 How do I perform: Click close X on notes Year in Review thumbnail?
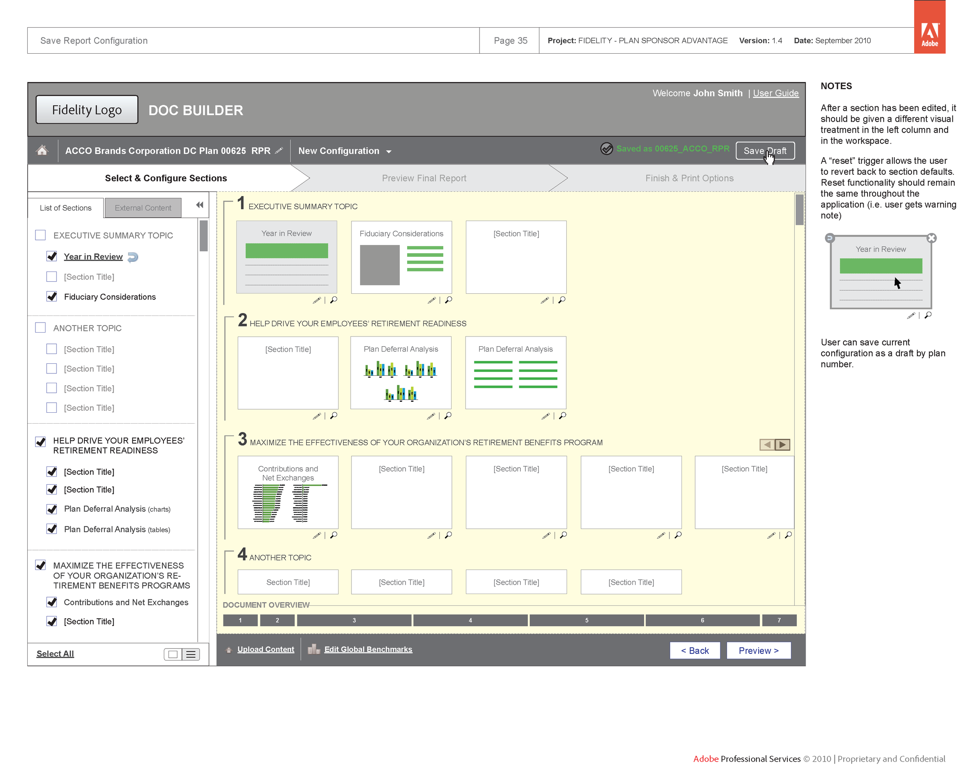[x=931, y=238]
